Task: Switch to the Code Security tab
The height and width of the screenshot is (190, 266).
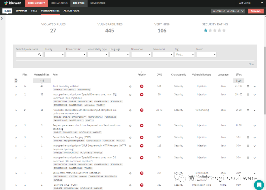Action: tap(36, 3)
